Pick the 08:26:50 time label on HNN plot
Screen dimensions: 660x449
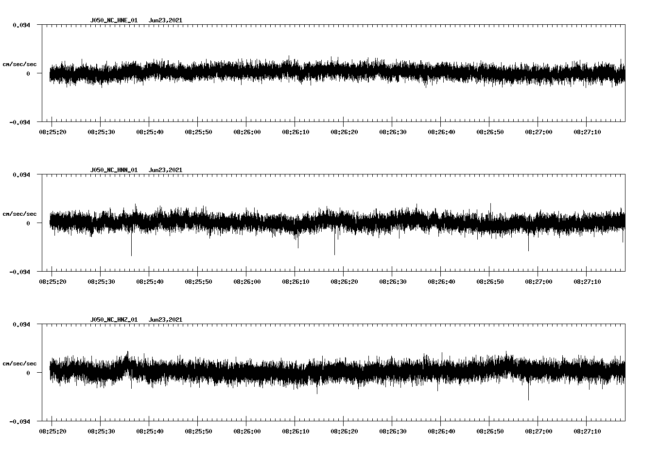490,282
